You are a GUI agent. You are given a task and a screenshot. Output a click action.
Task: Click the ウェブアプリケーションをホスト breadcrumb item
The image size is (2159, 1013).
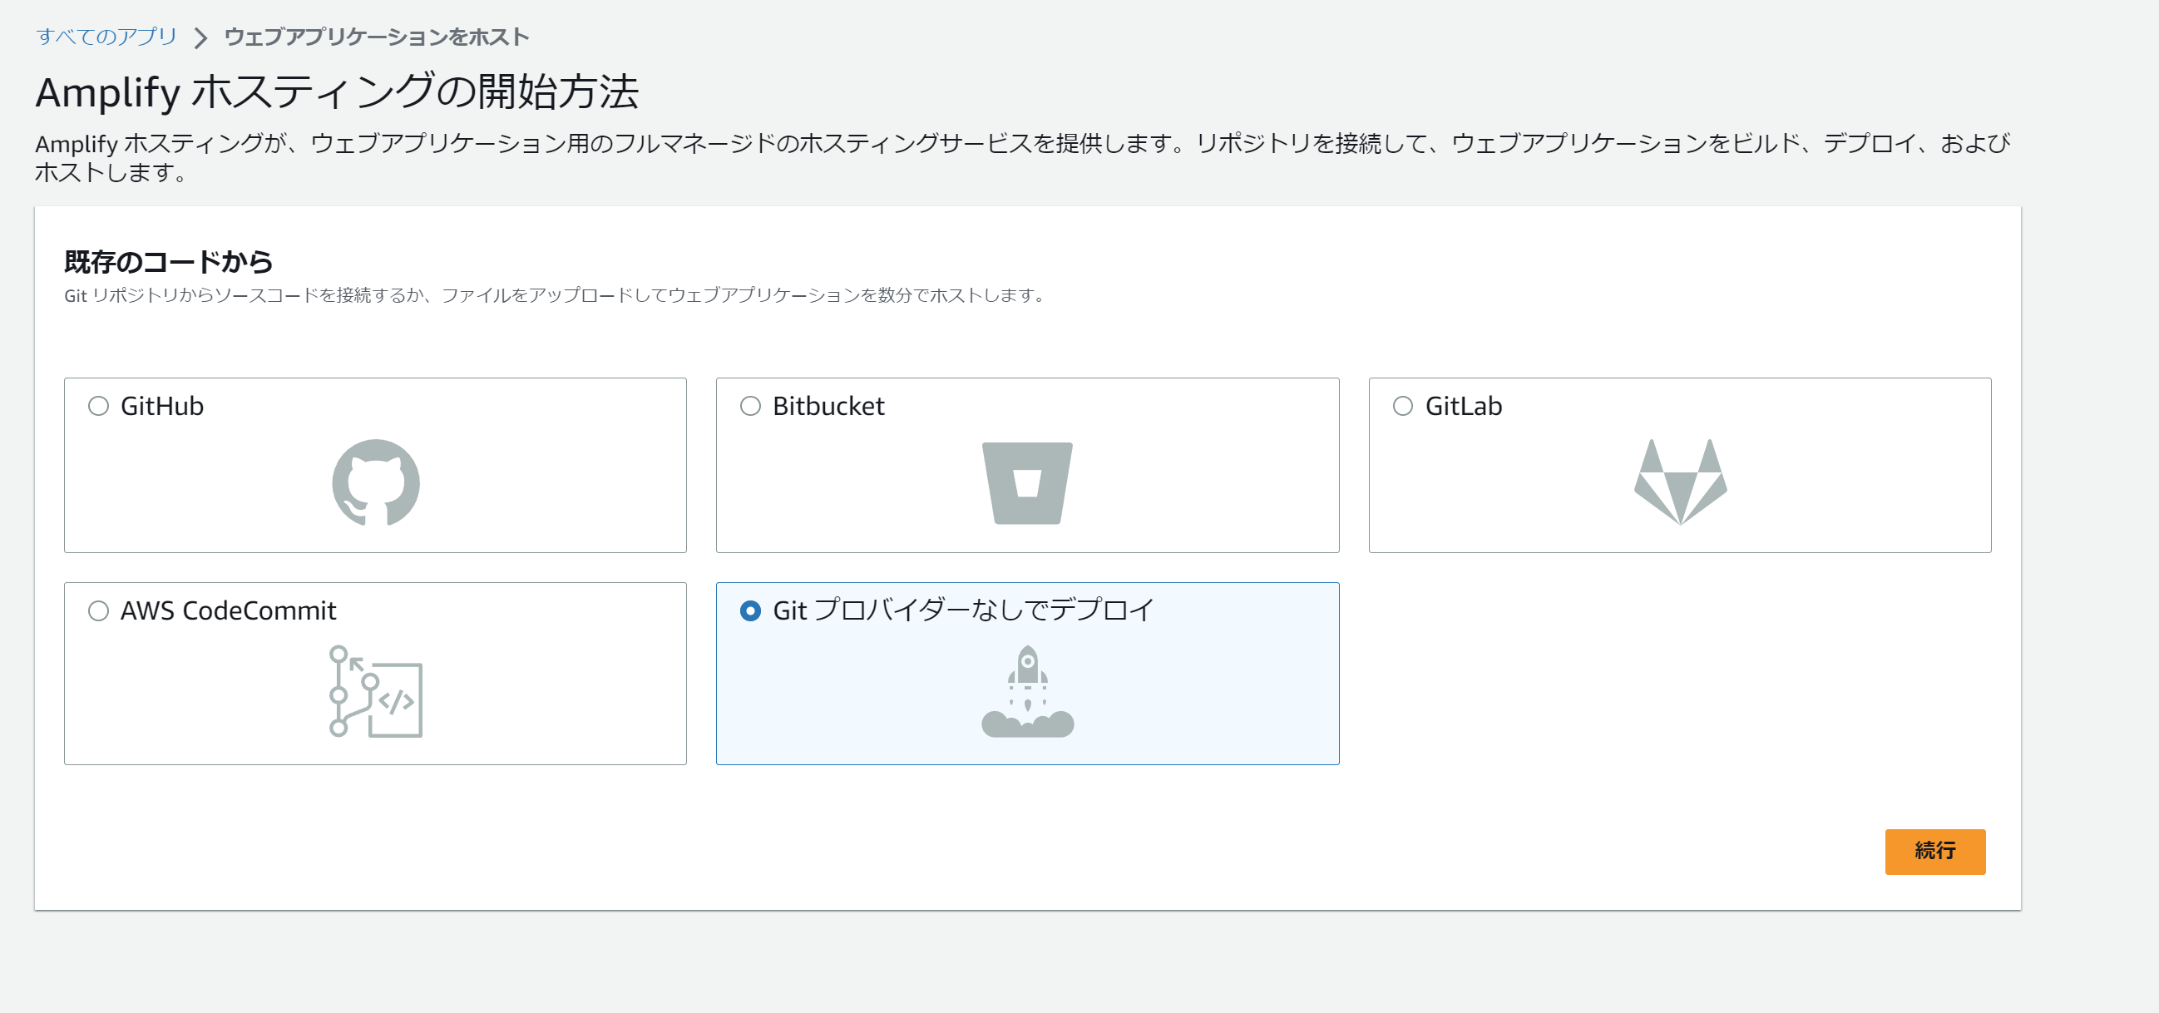point(376,37)
